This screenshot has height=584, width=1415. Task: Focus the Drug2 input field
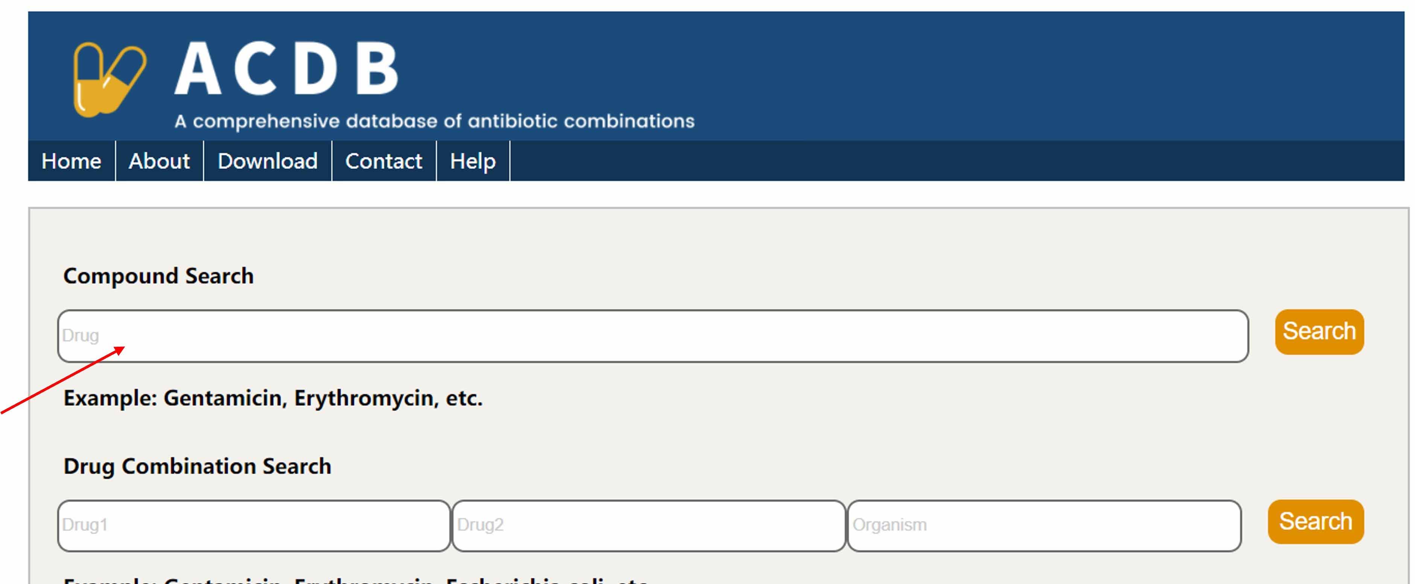point(649,525)
